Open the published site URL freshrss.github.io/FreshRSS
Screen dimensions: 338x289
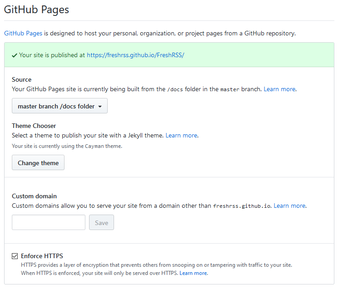pyautogui.click(x=135, y=55)
